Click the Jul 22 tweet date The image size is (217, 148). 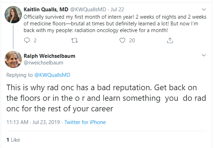(118, 9)
